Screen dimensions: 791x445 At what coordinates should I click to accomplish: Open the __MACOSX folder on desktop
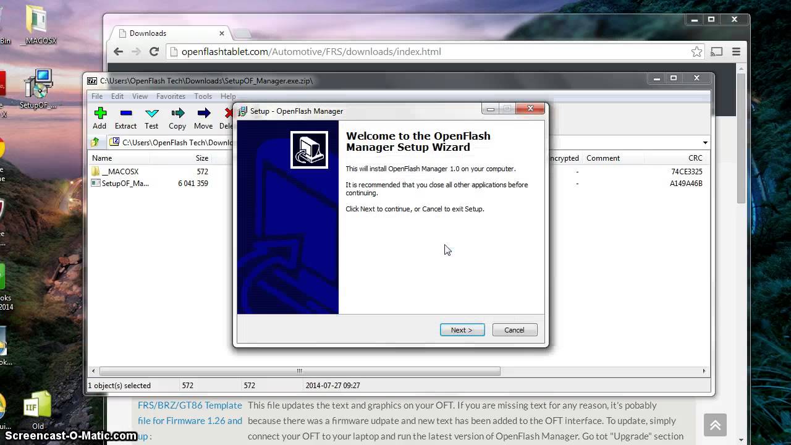pos(38,25)
